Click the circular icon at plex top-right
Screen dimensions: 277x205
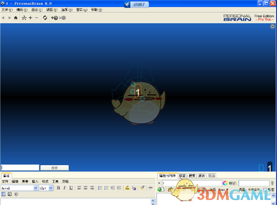[273, 27]
